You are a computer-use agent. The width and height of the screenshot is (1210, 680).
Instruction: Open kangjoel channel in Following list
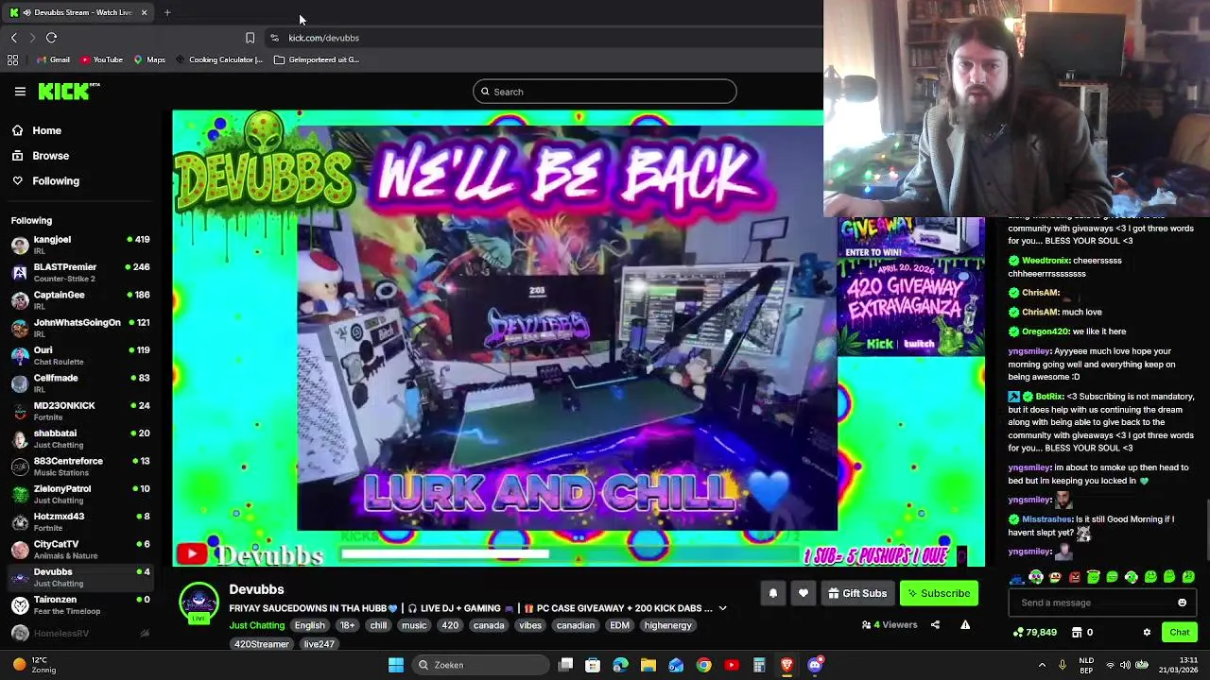[x=81, y=245]
